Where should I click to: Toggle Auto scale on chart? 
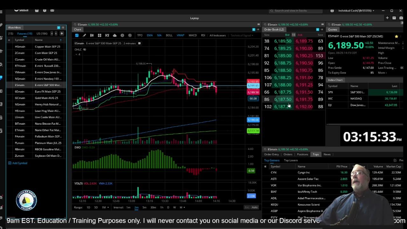click(254, 207)
